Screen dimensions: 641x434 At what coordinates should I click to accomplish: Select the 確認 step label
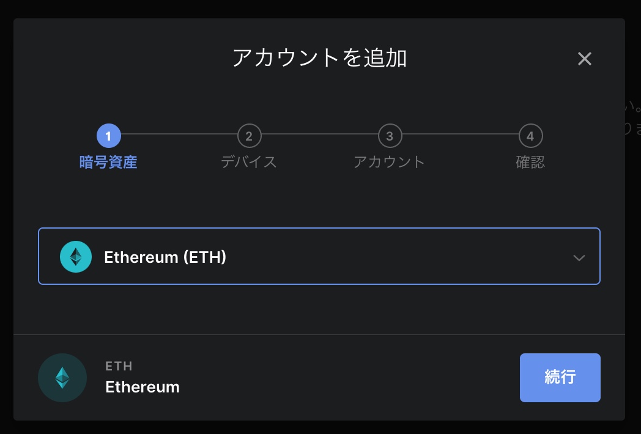(x=530, y=162)
